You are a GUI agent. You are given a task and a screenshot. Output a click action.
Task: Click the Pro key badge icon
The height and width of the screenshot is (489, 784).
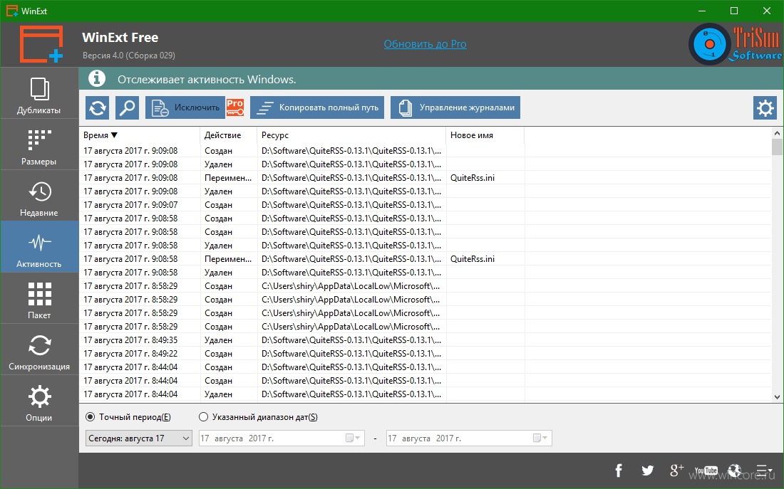[235, 108]
